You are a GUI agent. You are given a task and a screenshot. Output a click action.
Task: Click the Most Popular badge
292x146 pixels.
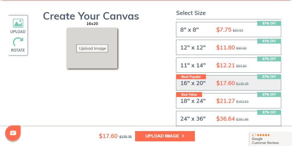(x=191, y=77)
